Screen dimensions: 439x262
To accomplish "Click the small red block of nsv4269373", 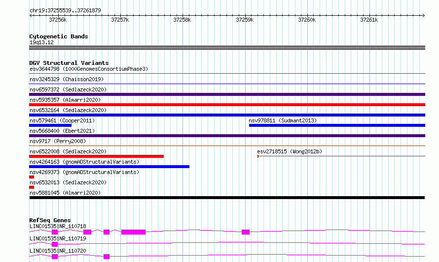I will (32, 177).
